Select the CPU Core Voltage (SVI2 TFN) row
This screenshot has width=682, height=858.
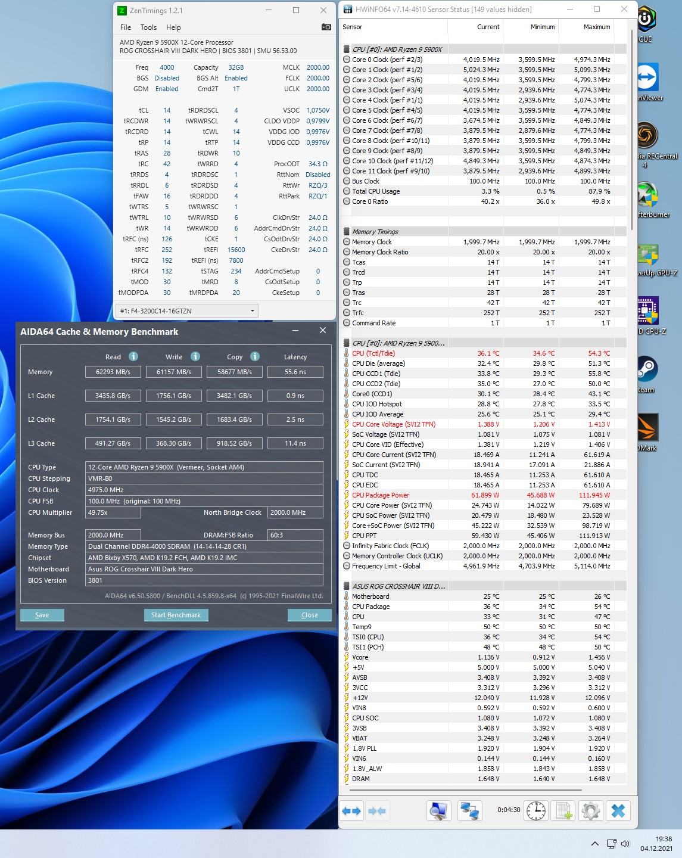484,424
